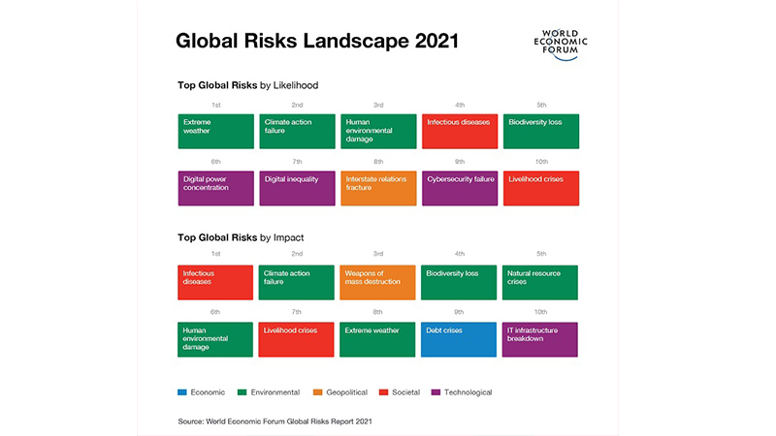Click the '9th' rank label above Debt crises
Screen dimensions: 776x436
[x=459, y=311]
